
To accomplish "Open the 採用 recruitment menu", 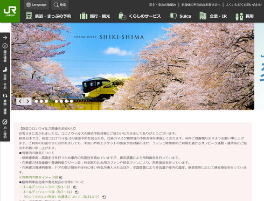I will [x=245, y=16].
